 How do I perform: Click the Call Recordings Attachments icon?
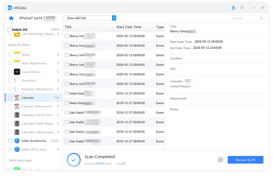pos(17,34)
